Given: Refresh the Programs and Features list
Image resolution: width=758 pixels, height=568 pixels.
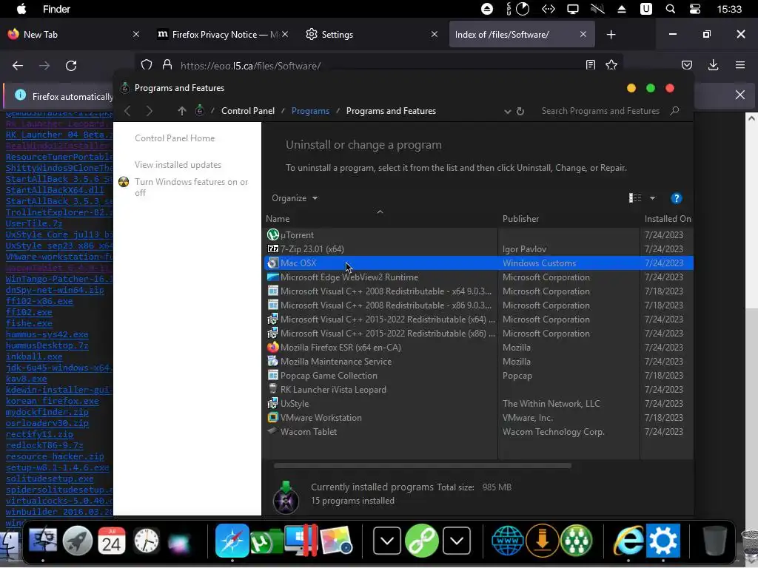Looking at the screenshot, I should (x=520, y=111).
